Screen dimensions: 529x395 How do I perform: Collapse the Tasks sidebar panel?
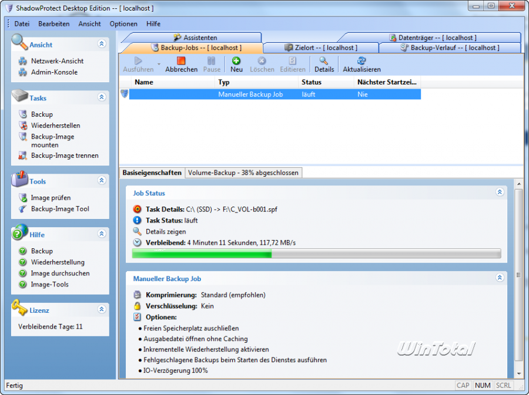(102, 97)
